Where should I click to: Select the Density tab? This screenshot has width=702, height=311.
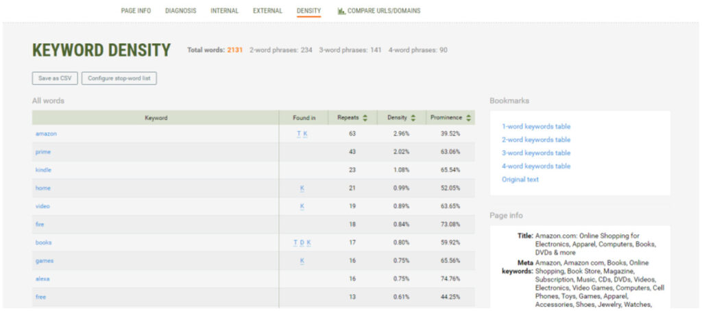pos(308,11)
